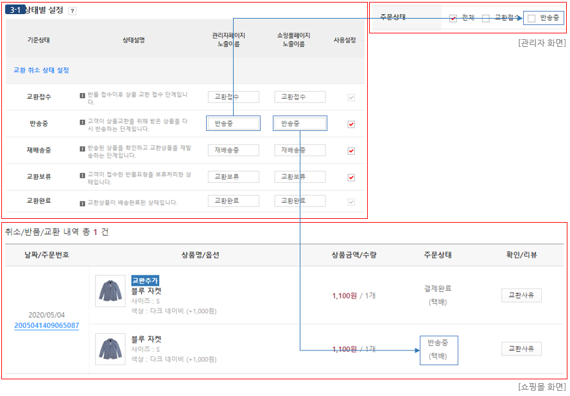Image resolution: width=570 pixels, height=396 pixels.
Task: Click 교환사유 button for 결제완료 item
Action: [x=521, y=295]
